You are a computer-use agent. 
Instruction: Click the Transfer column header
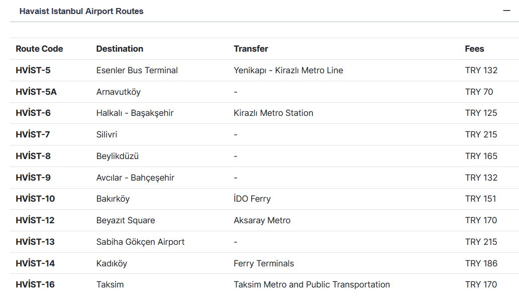[251, 49]
